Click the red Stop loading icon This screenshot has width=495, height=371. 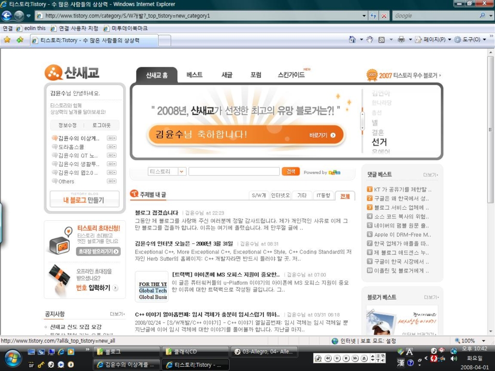click(384, 16)
